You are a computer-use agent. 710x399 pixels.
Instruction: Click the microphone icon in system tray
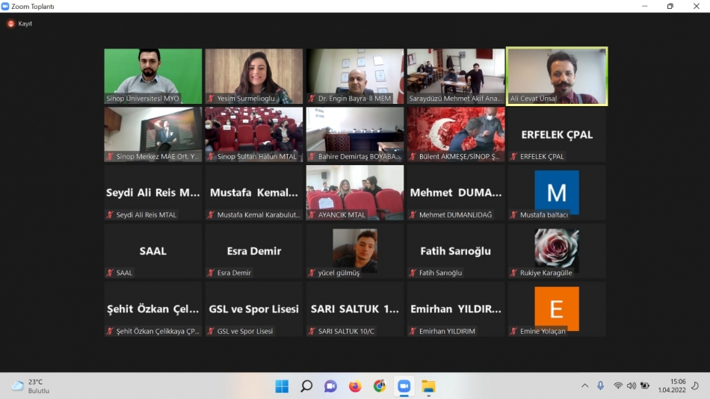pyautogui.click(x=600, y=386)
